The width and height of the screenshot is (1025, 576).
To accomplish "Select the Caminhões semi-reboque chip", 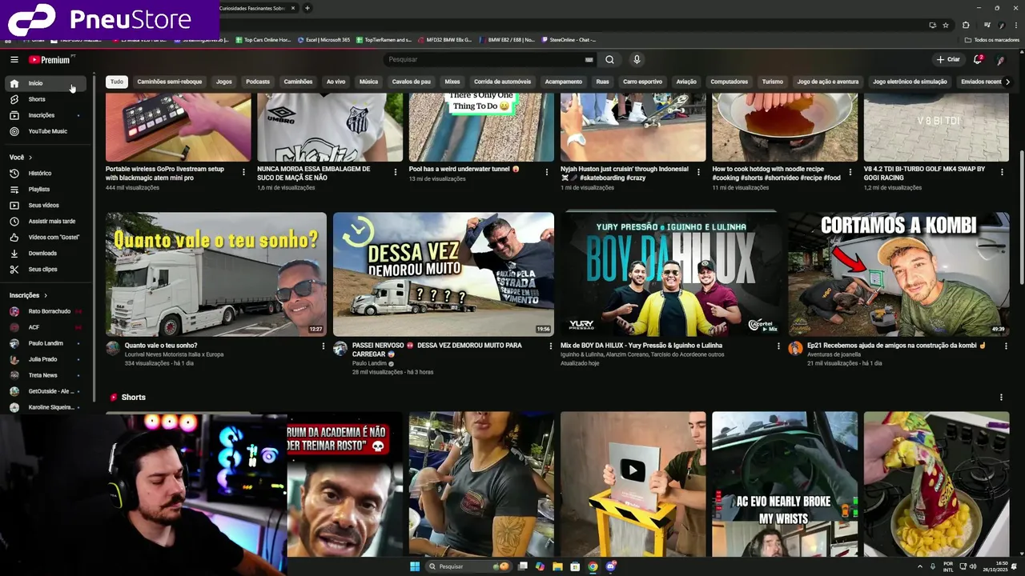I will [x=170, y=82].
